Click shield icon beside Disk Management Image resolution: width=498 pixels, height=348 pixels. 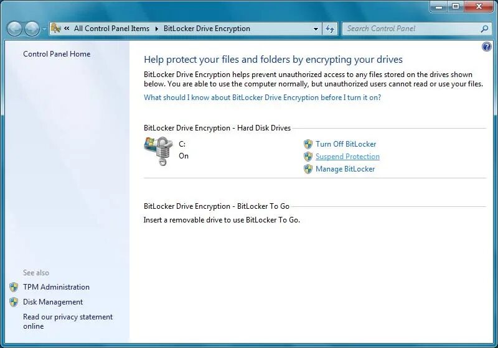14,302
